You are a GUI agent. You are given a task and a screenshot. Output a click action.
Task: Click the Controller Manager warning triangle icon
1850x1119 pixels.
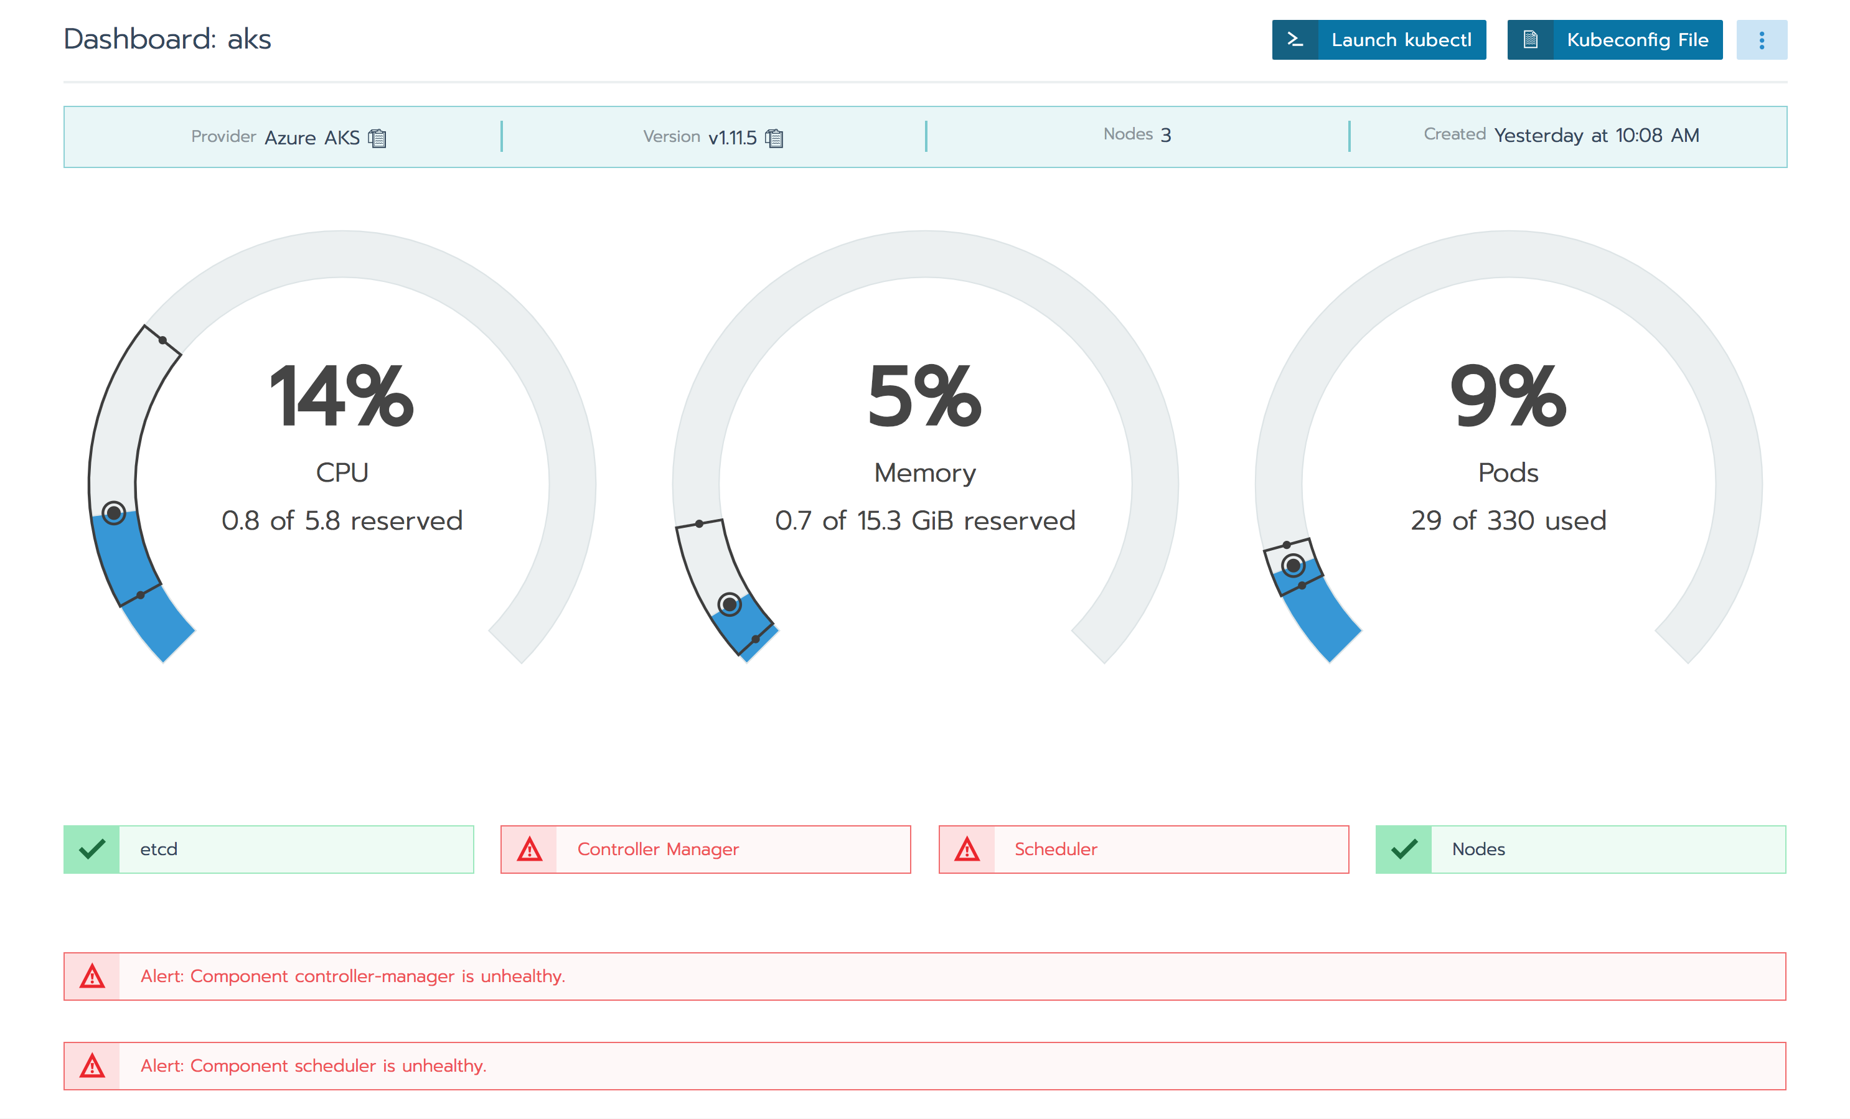[529, 849]
